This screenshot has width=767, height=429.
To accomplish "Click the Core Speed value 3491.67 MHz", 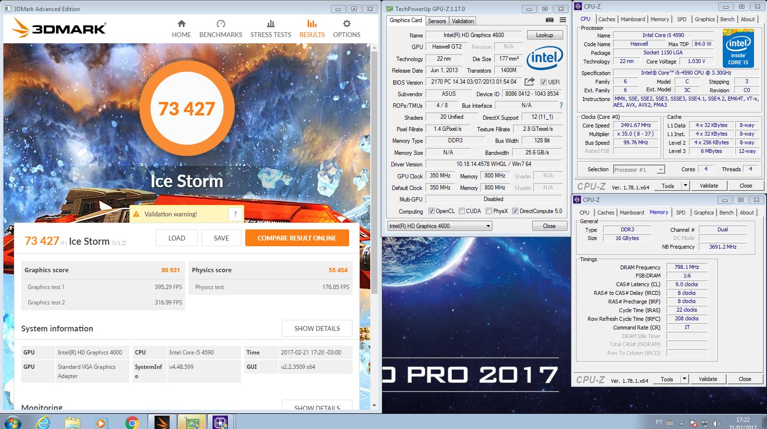I will (636, 126).
